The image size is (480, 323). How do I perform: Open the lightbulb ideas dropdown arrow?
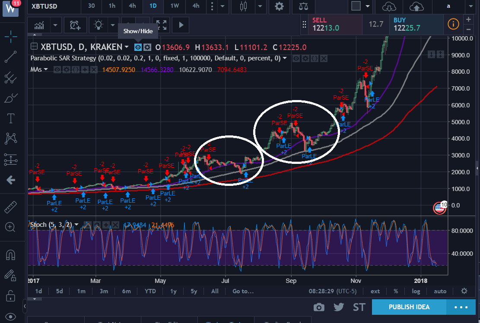coord(113,25)
